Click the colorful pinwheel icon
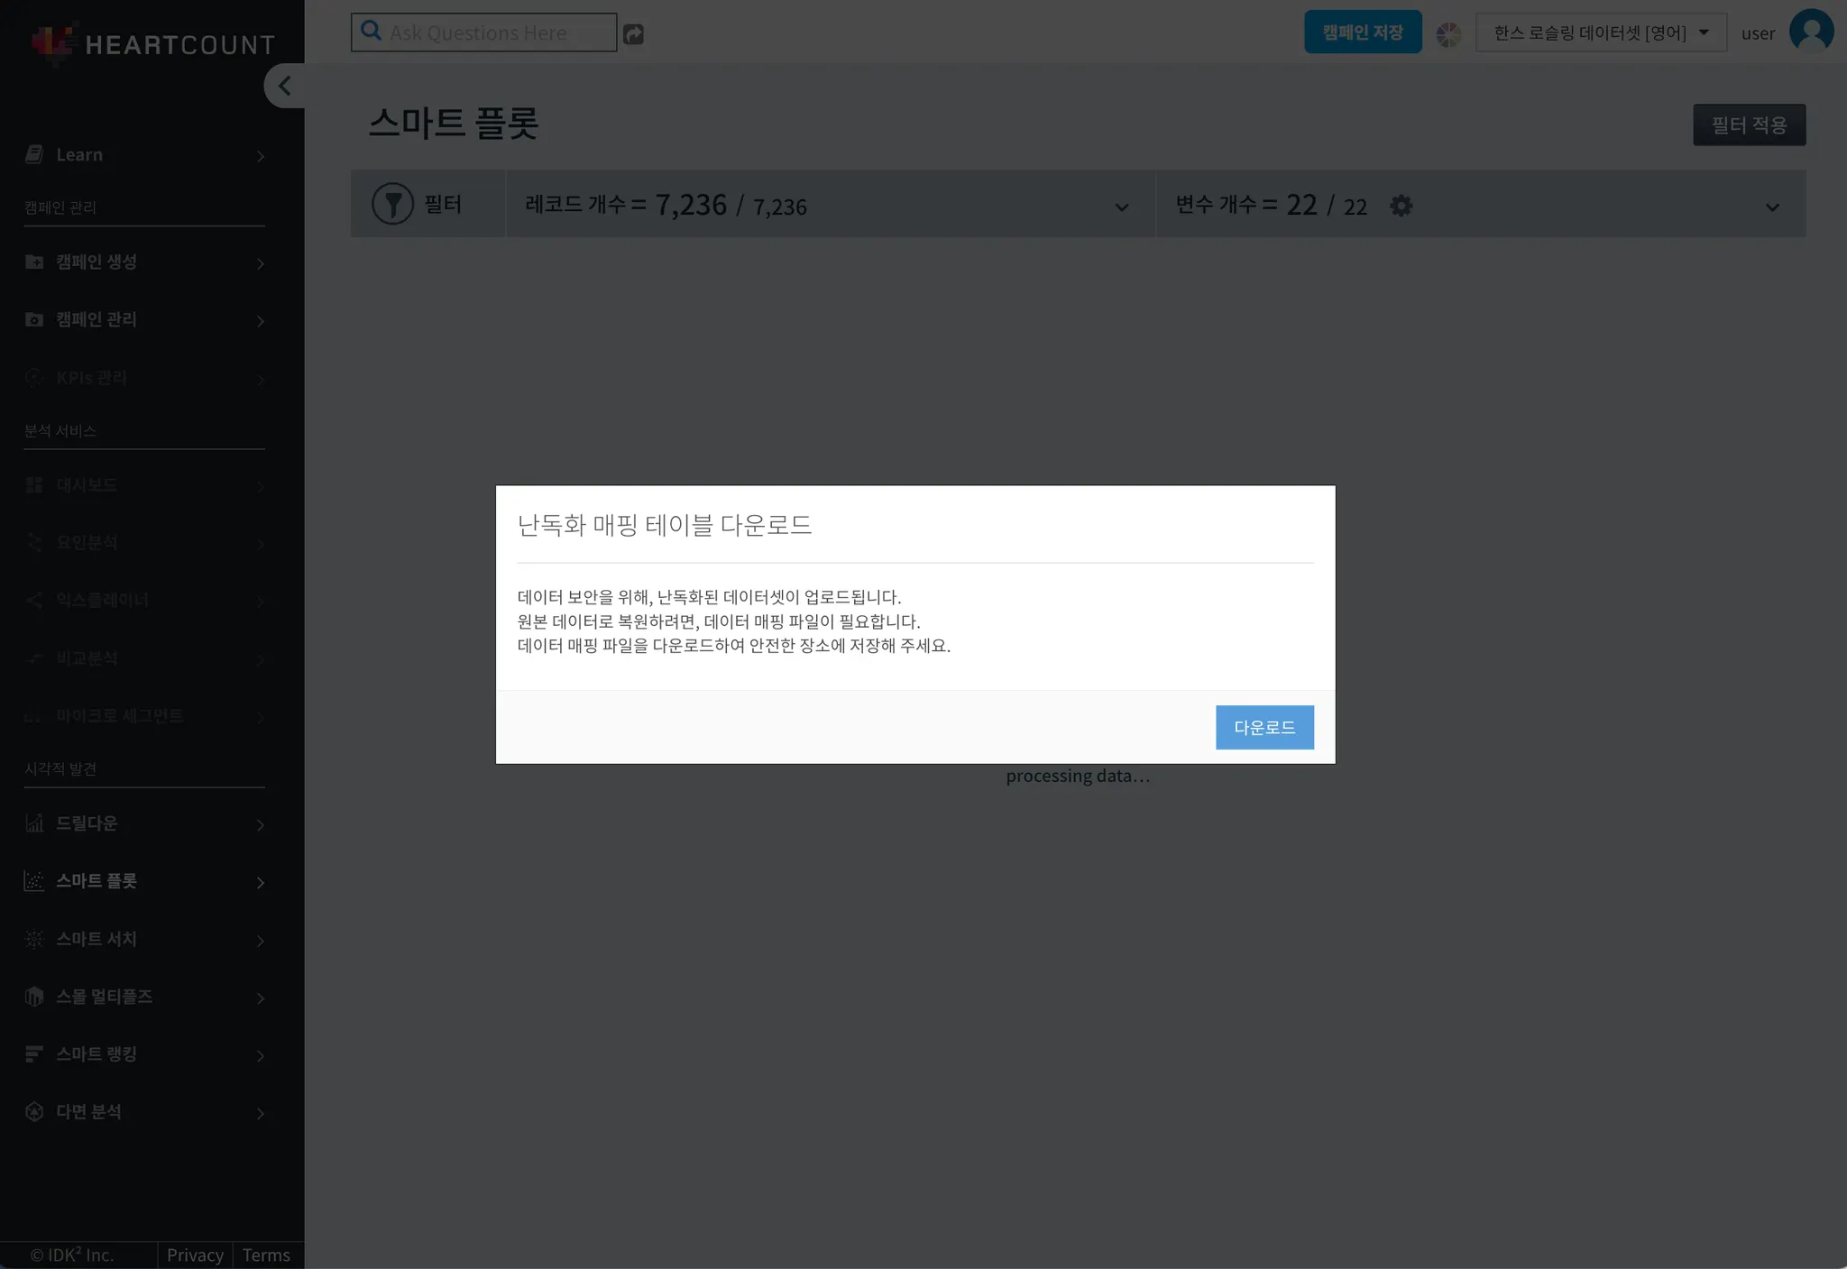Image resolution: width=1847 pixels, height=1269 pixels. click(1448, 34)
